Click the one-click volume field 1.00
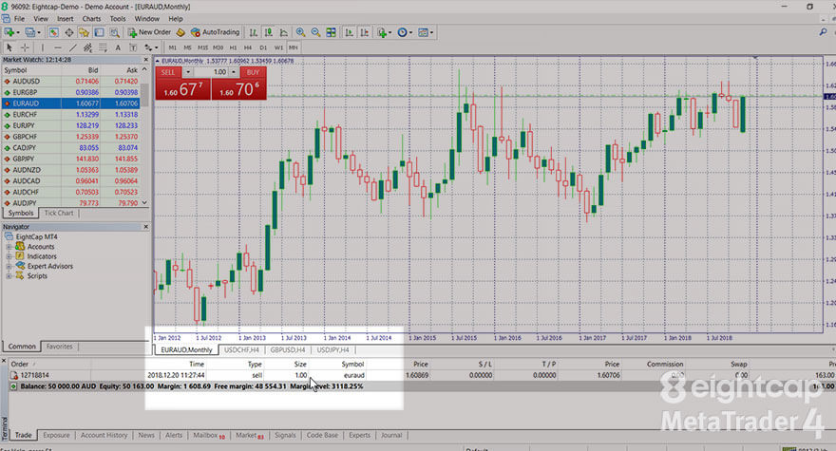This screenshot has width=836, height=451. point(211,72)
